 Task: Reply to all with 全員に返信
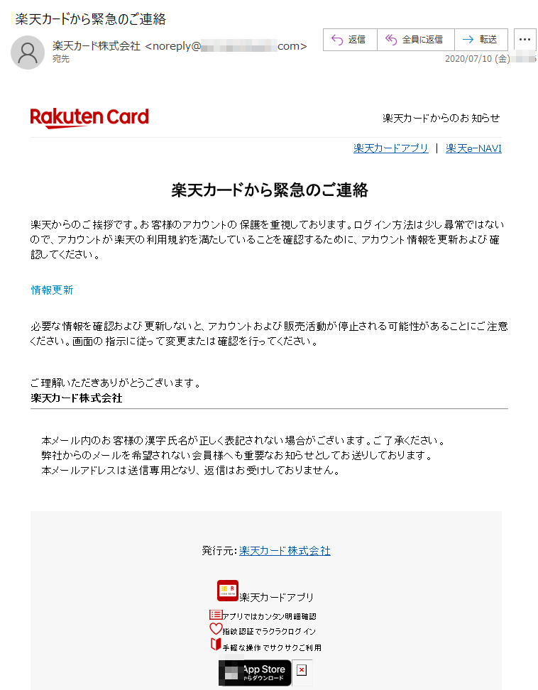[x=416, y=40]
